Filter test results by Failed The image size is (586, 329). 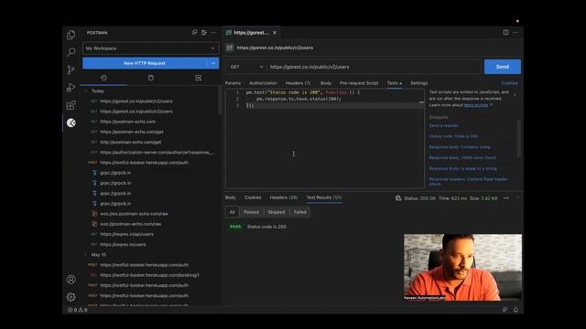pos(299,212)
